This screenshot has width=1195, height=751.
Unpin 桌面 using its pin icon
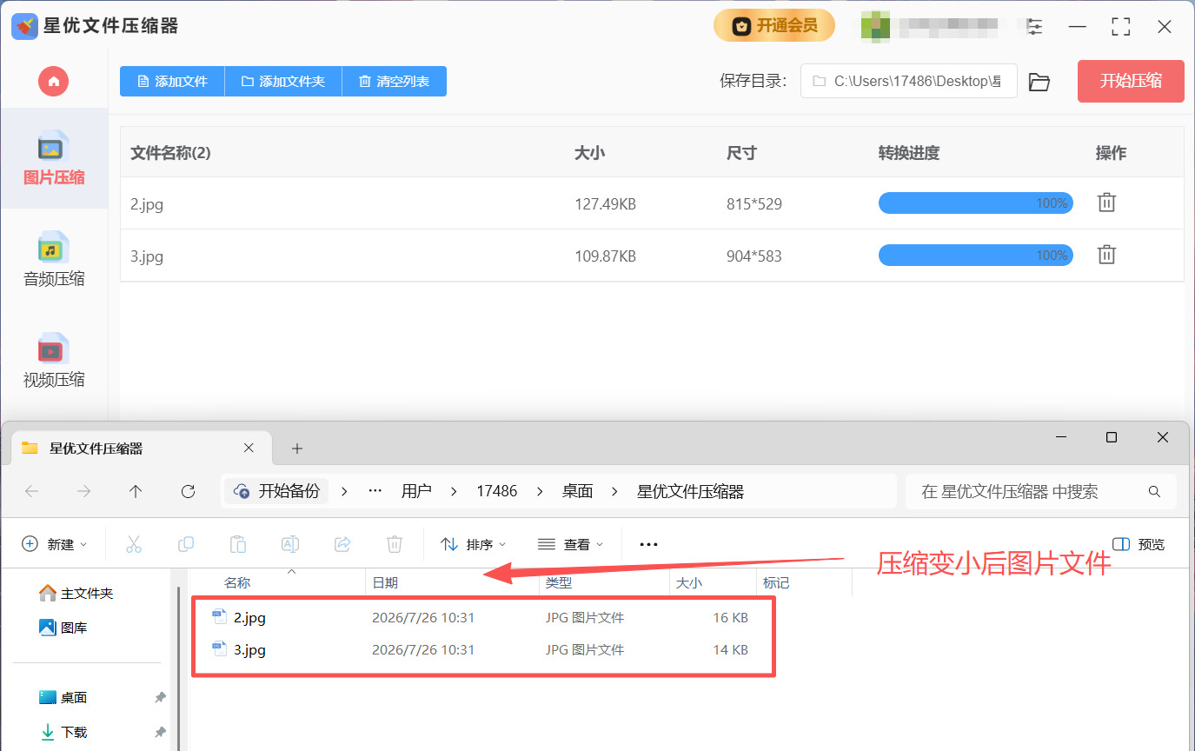click(160, 697)
